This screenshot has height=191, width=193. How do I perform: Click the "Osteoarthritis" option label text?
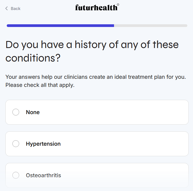point(43,175)
